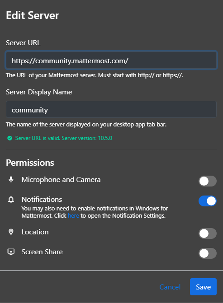Click the green checkmark validity icon
The height and width of the screenshot is (303, 223).
tap(9, 138)
